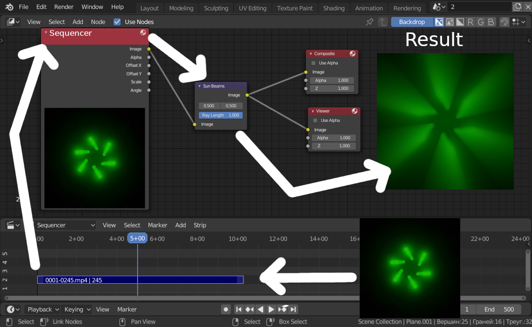Select the 0001-0245.mp4 strip
This screenshot has height=327, width=532.
pyautogui.click(x=140, y=280)
